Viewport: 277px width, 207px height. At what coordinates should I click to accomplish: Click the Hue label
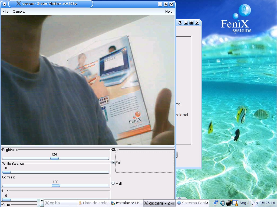5,191
